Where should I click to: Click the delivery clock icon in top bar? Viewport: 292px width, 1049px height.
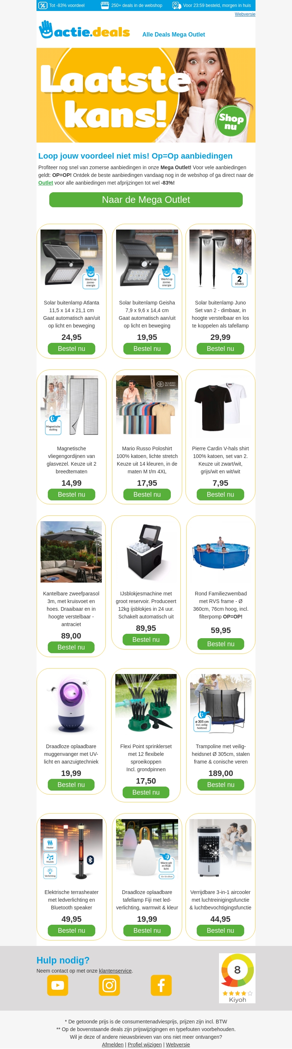tap(177, 5)
